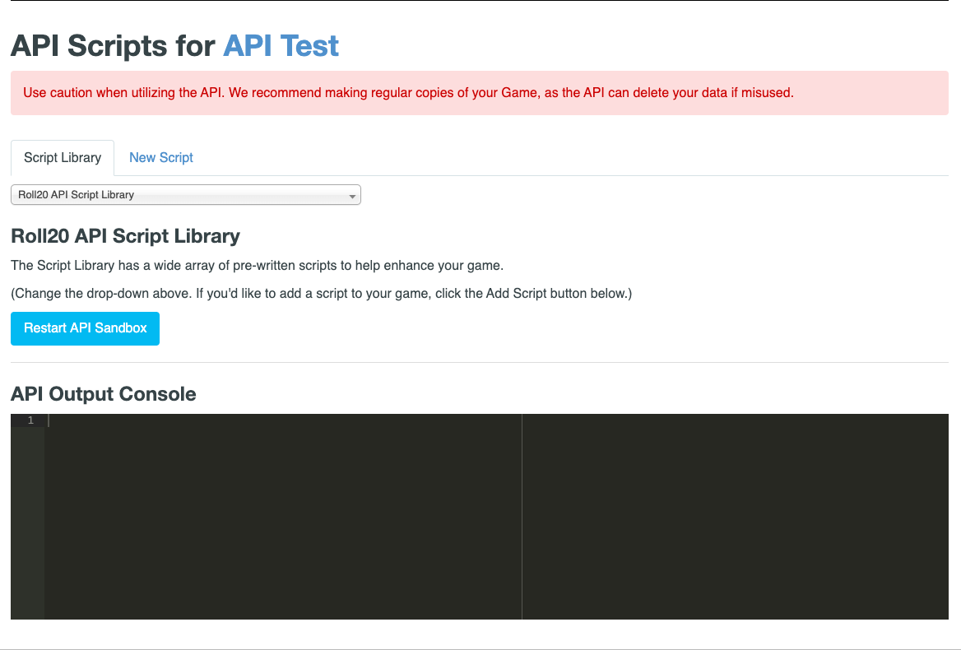Expand the Roll20 API Script Library dropdown
The image size is (961, 650).
pyautogui.click(x=186, y=195)
